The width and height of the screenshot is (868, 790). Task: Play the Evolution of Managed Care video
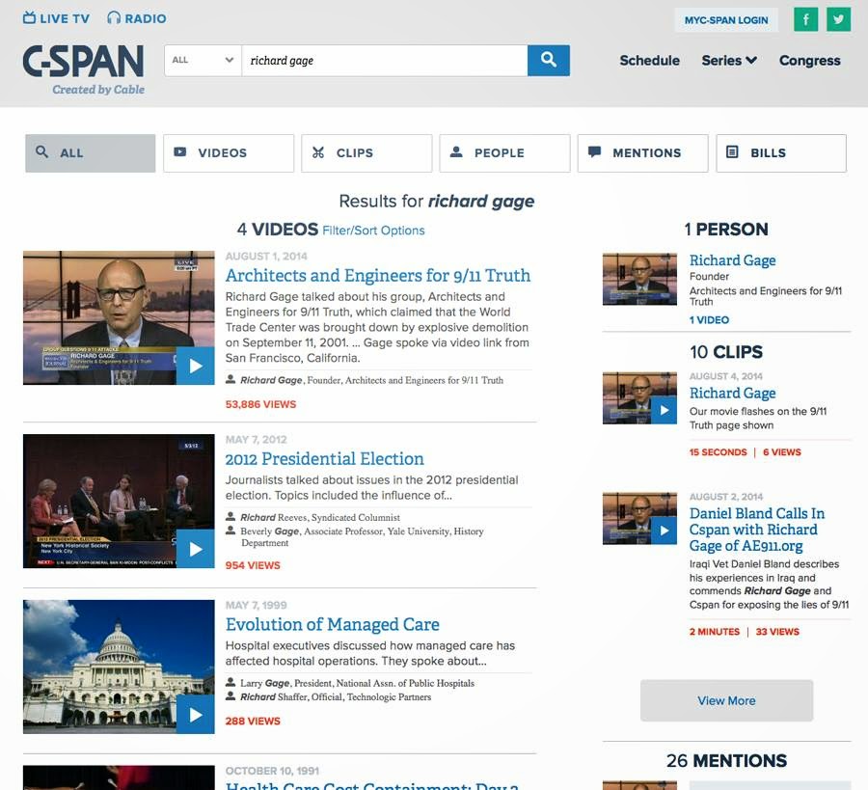196,715
